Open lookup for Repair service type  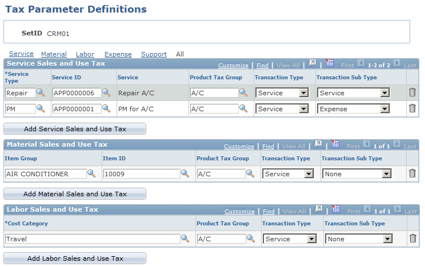tap(41, 92)
